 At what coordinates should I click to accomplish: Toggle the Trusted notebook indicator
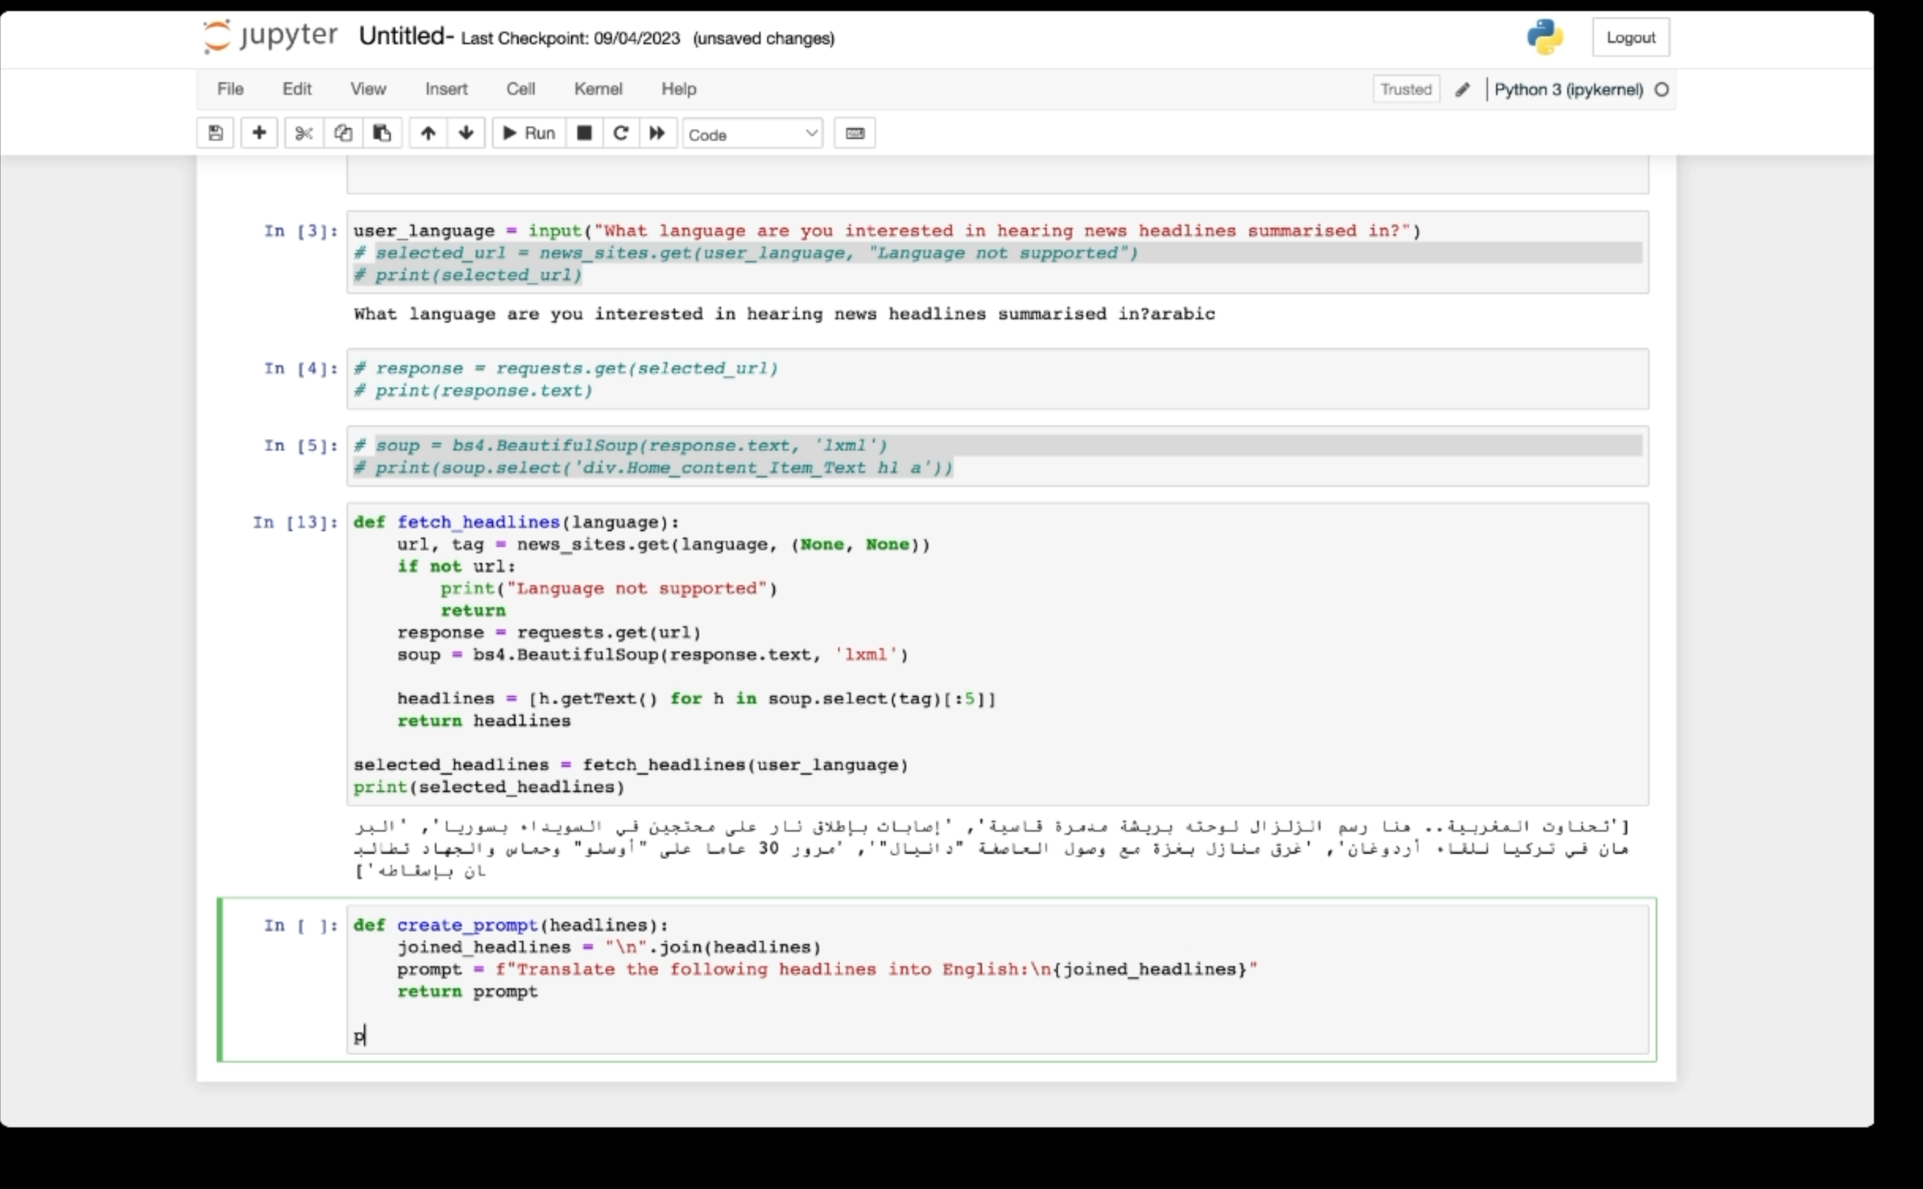click(1405, 89)
